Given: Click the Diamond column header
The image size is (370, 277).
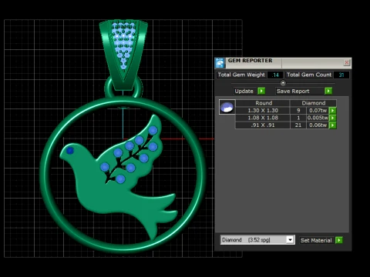Looking at the screenshot, I should click(x=314, y=103).
